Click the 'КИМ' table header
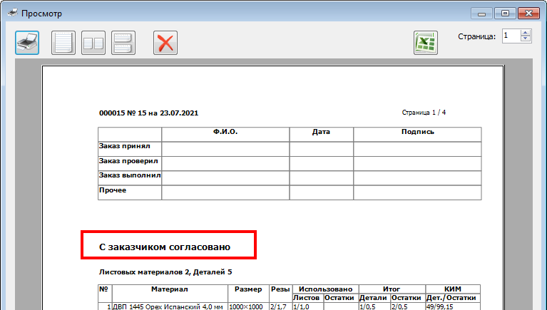 453,289
